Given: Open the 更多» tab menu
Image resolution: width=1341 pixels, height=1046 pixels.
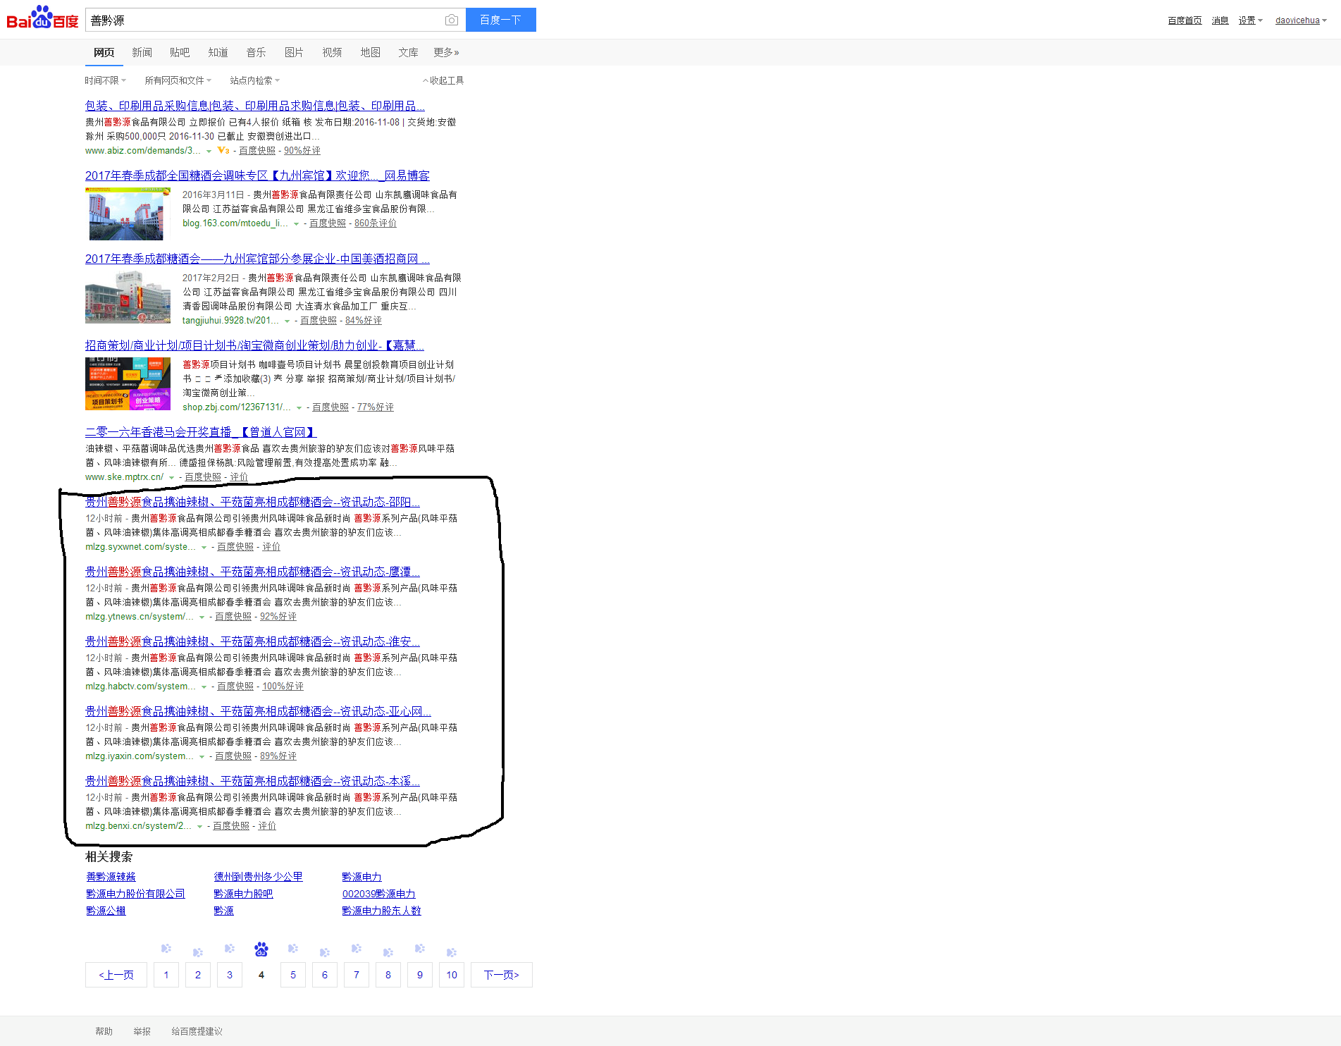Looking at the screenshot, I should [x=446, y=52].
